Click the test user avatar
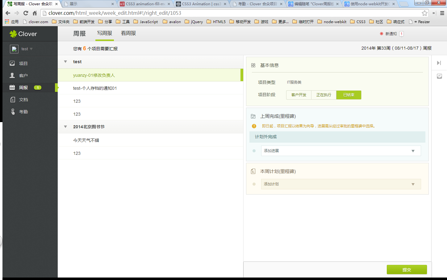This screenshot has height=280, width=447. 14,49
